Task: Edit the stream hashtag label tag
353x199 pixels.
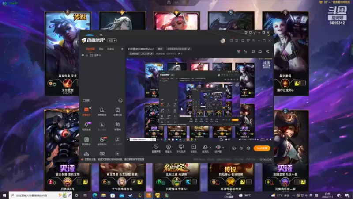Action: [179, 49]
